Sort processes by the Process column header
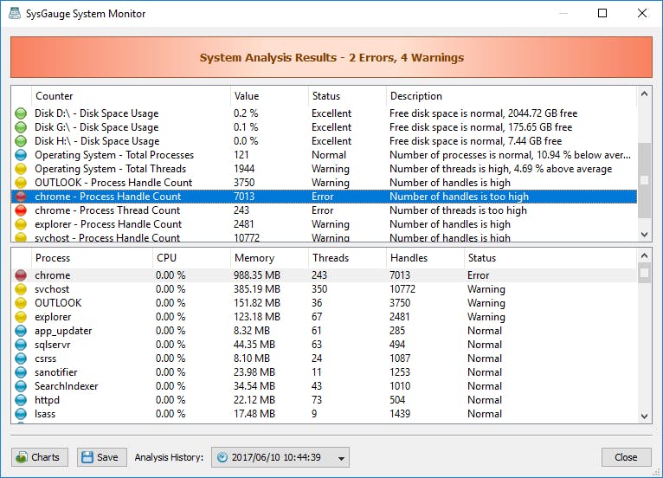The height and width of the screenshot is (478, 663). (x=92, y=258)
